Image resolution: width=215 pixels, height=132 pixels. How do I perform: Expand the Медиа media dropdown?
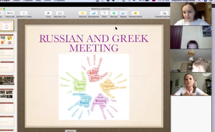[123, 13]
